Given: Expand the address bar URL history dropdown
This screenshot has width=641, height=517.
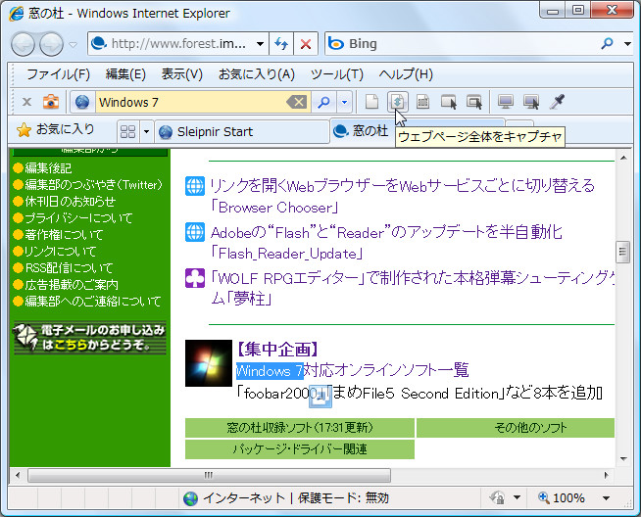Looking at the screenshot, I should tap(260, 44).
